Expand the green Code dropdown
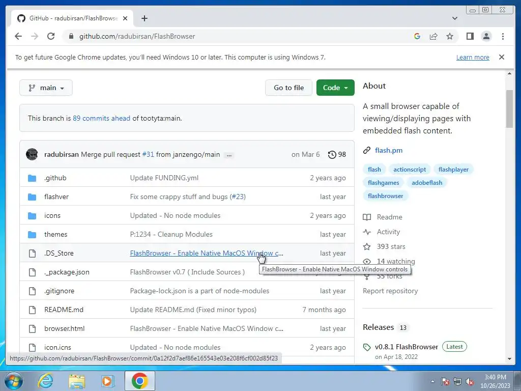 tap(335, 88)
